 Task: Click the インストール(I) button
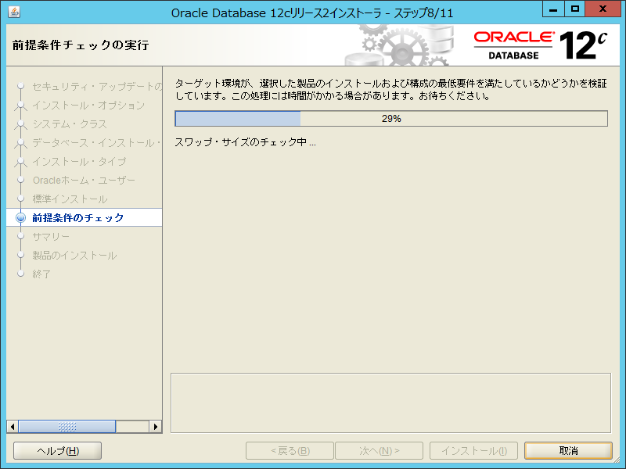(x=474, y=451)
